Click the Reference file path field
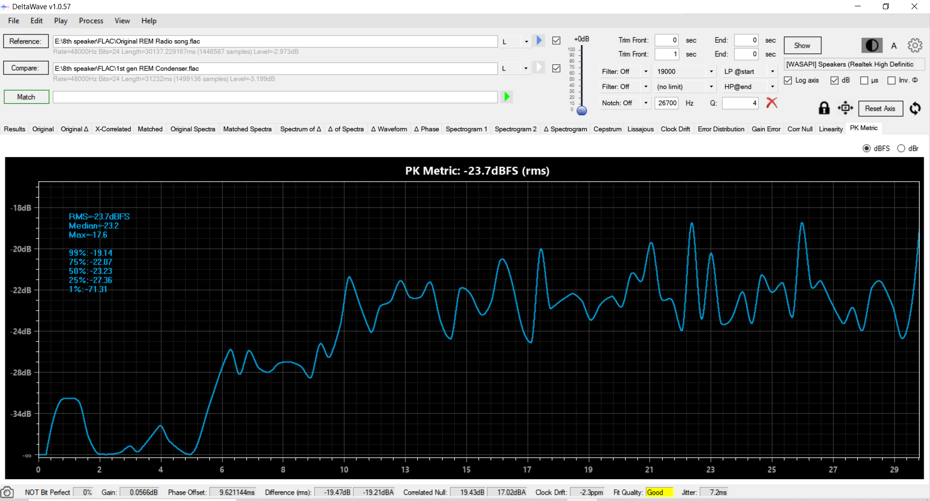Viewport: 930px width, 501px height. 275,41
